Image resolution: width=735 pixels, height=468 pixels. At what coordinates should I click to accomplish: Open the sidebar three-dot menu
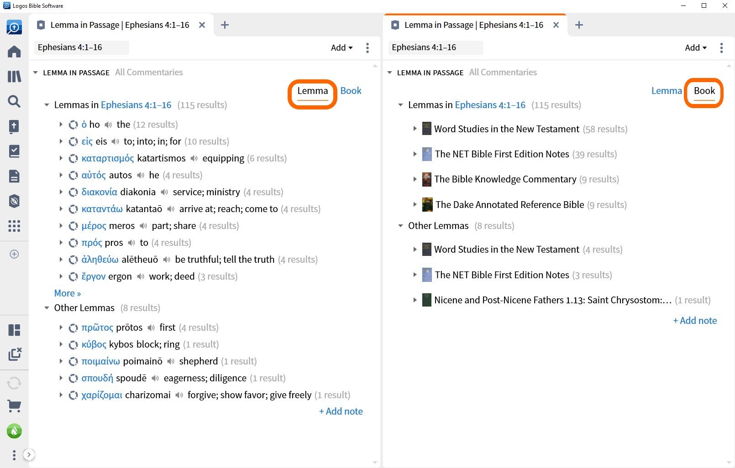click(14, 455)
